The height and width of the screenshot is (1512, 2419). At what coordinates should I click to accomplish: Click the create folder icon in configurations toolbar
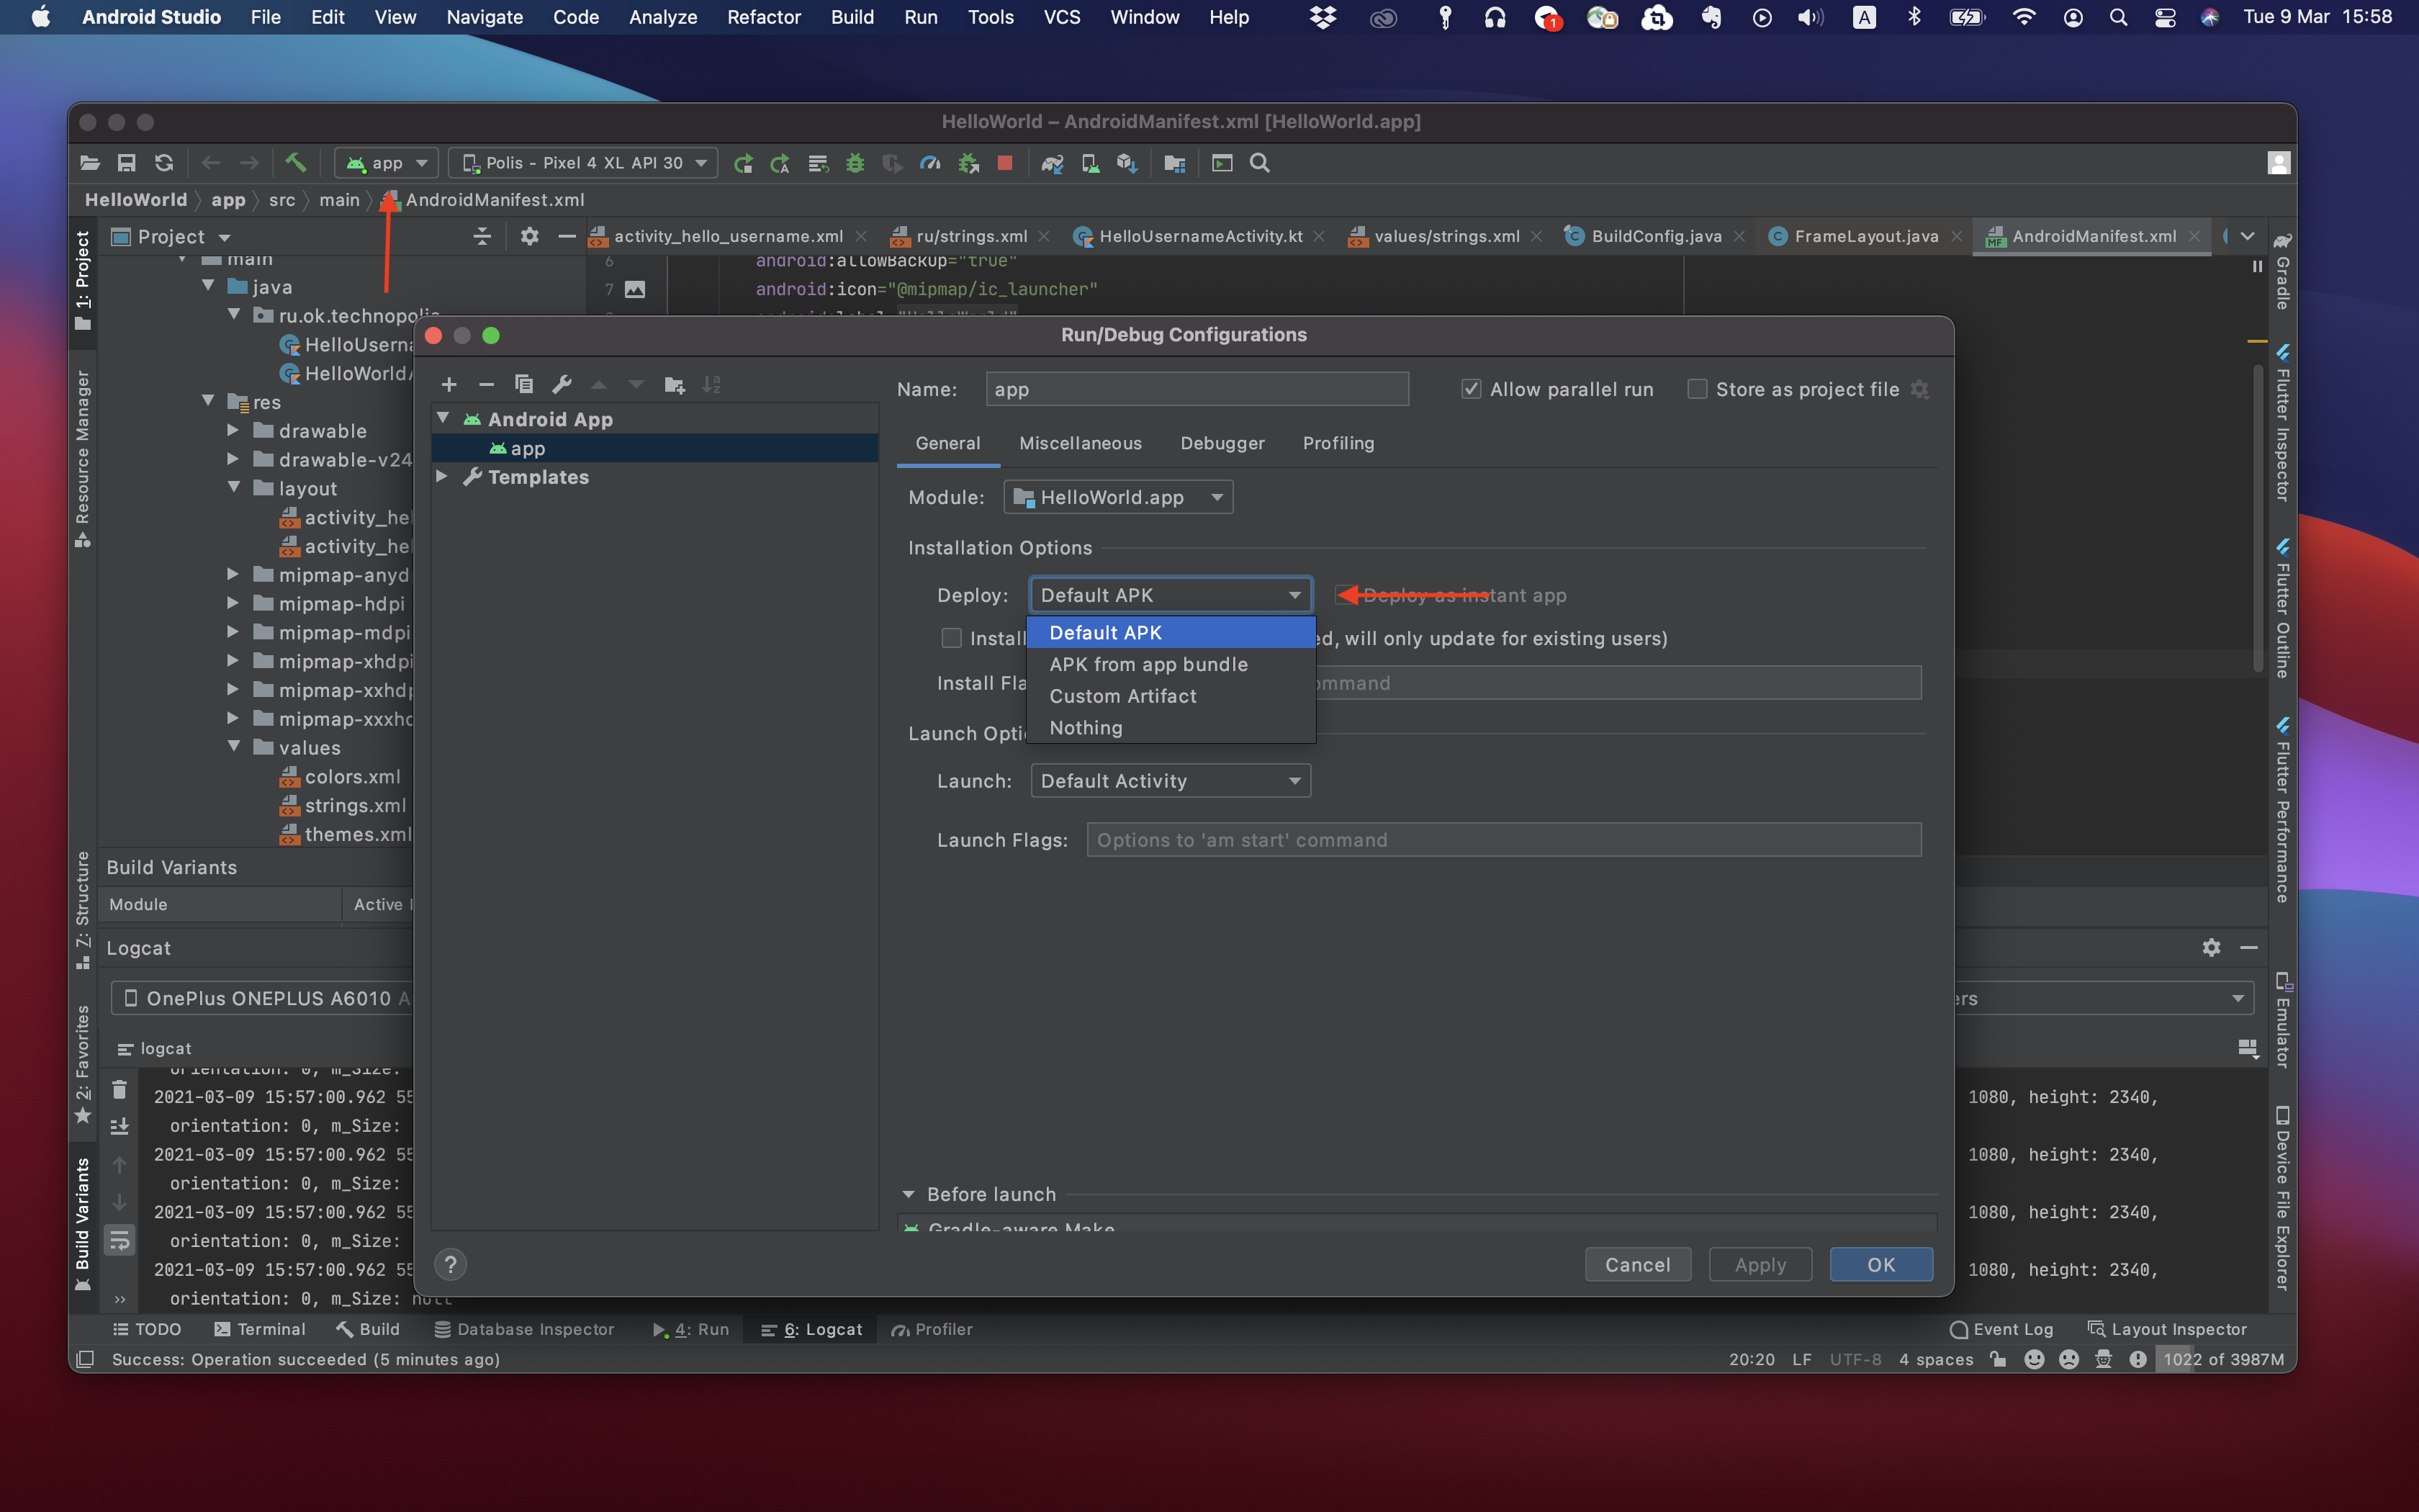click(675, 385)
